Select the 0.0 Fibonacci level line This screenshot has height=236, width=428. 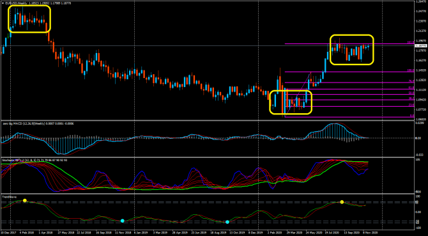(349, 117)
